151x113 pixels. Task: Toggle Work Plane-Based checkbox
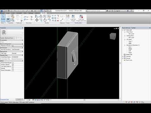pos(13,63)
